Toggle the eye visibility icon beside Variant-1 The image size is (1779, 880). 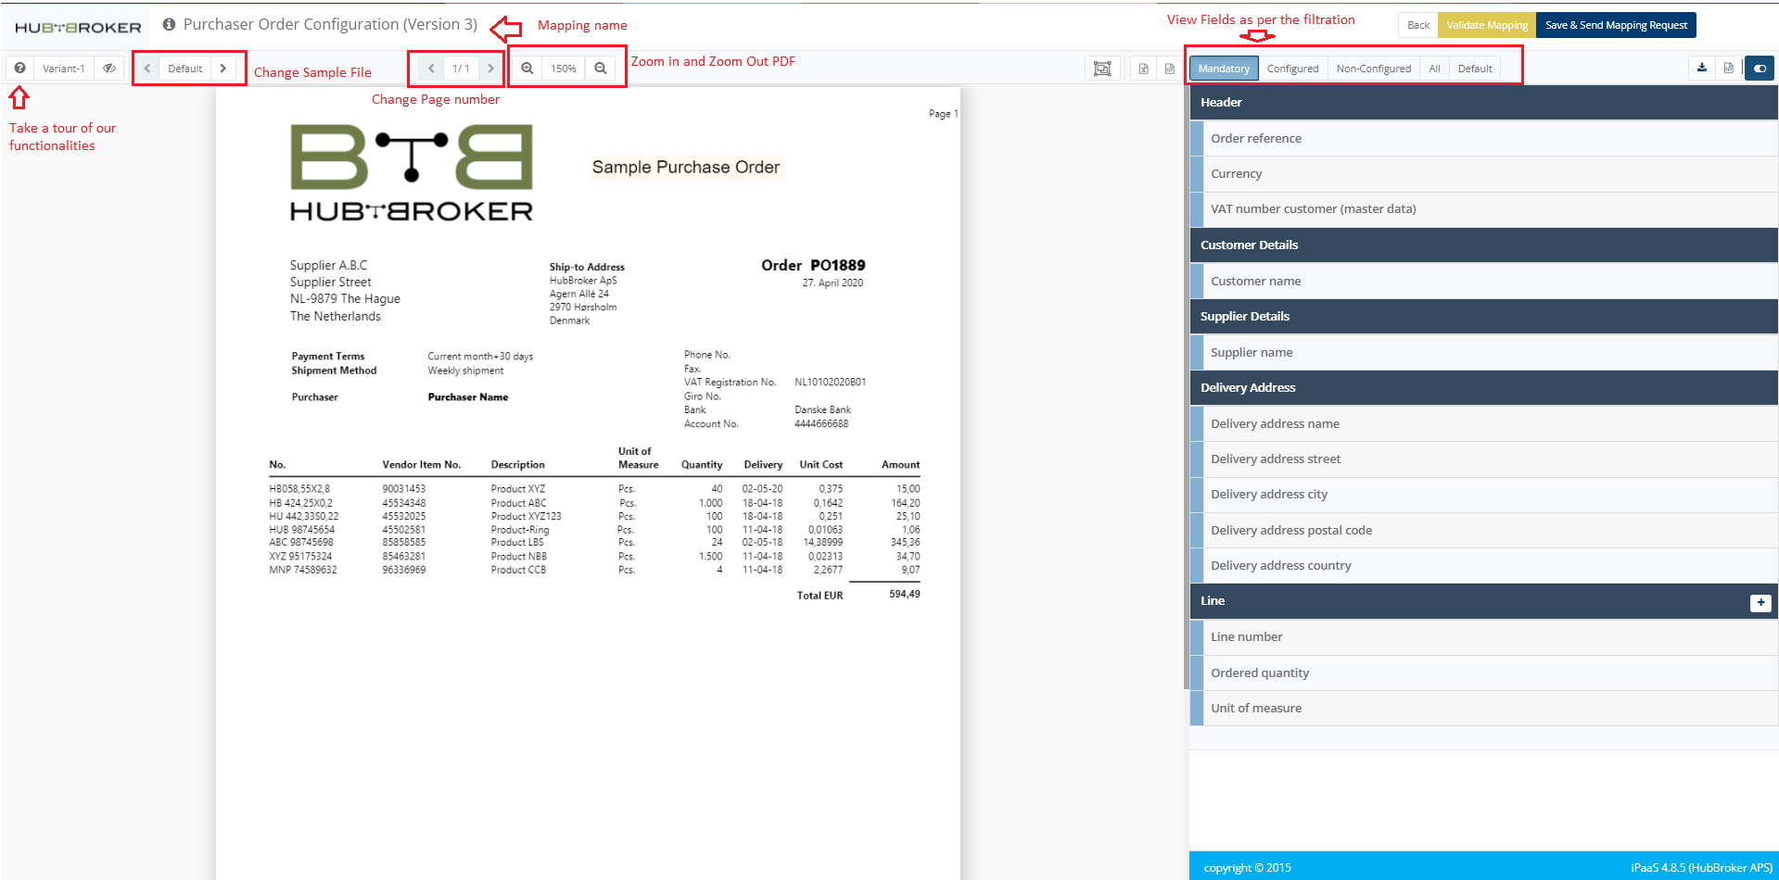click(x=109, y=69)
